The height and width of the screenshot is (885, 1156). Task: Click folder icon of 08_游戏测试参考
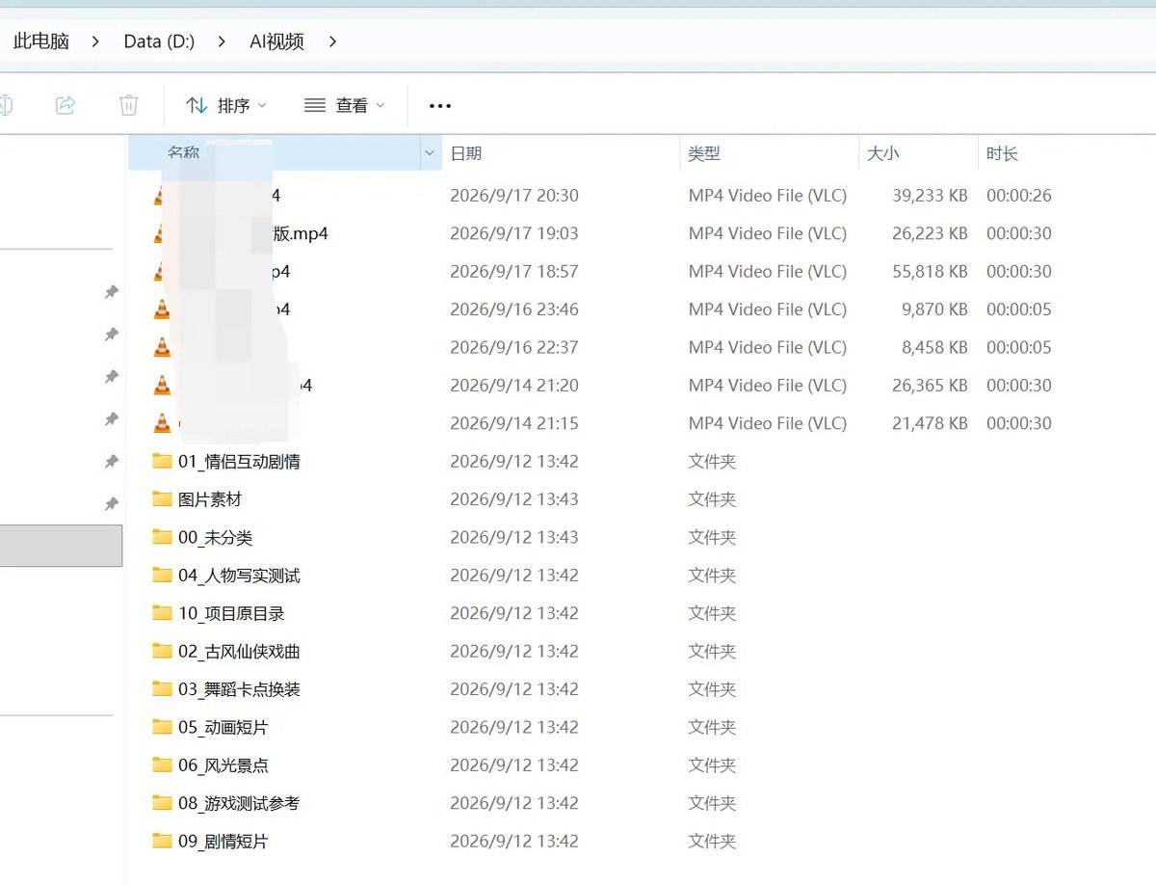point(162,802)
